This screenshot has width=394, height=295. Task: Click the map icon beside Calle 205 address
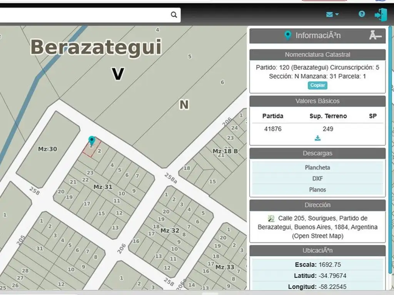point(271,219)
